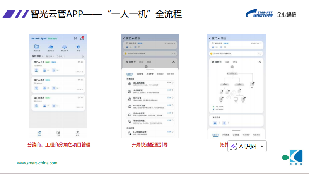The image size is (309, 174).
Task: Click the globe icon for 出口网络配置
Action: click(x=130, y=83)
